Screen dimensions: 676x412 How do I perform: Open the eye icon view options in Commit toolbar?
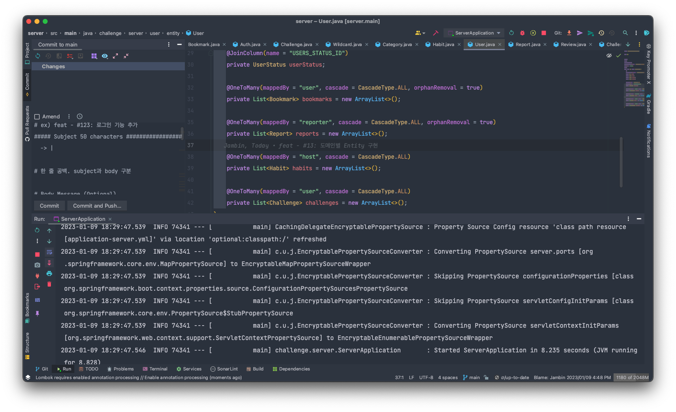(x=105, y=56)
